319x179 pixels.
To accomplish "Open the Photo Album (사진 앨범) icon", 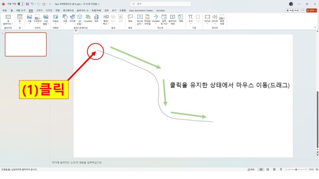I will 46,17.
